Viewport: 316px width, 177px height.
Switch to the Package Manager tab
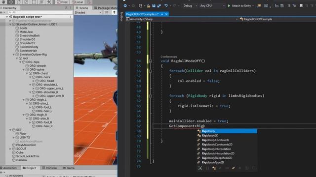click(x=106, y=8)
